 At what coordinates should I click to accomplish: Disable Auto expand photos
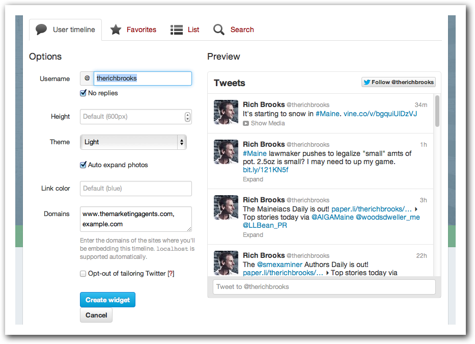[83, 165]
